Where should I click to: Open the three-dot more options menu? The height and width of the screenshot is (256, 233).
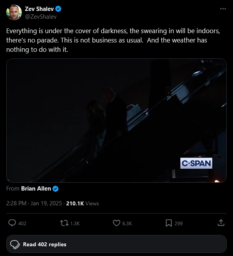tap(223, 9)
